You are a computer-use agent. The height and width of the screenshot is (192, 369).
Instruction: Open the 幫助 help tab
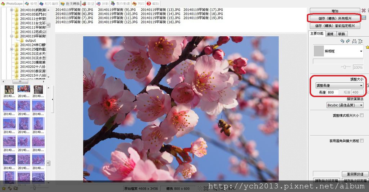[x=153, y=4]
